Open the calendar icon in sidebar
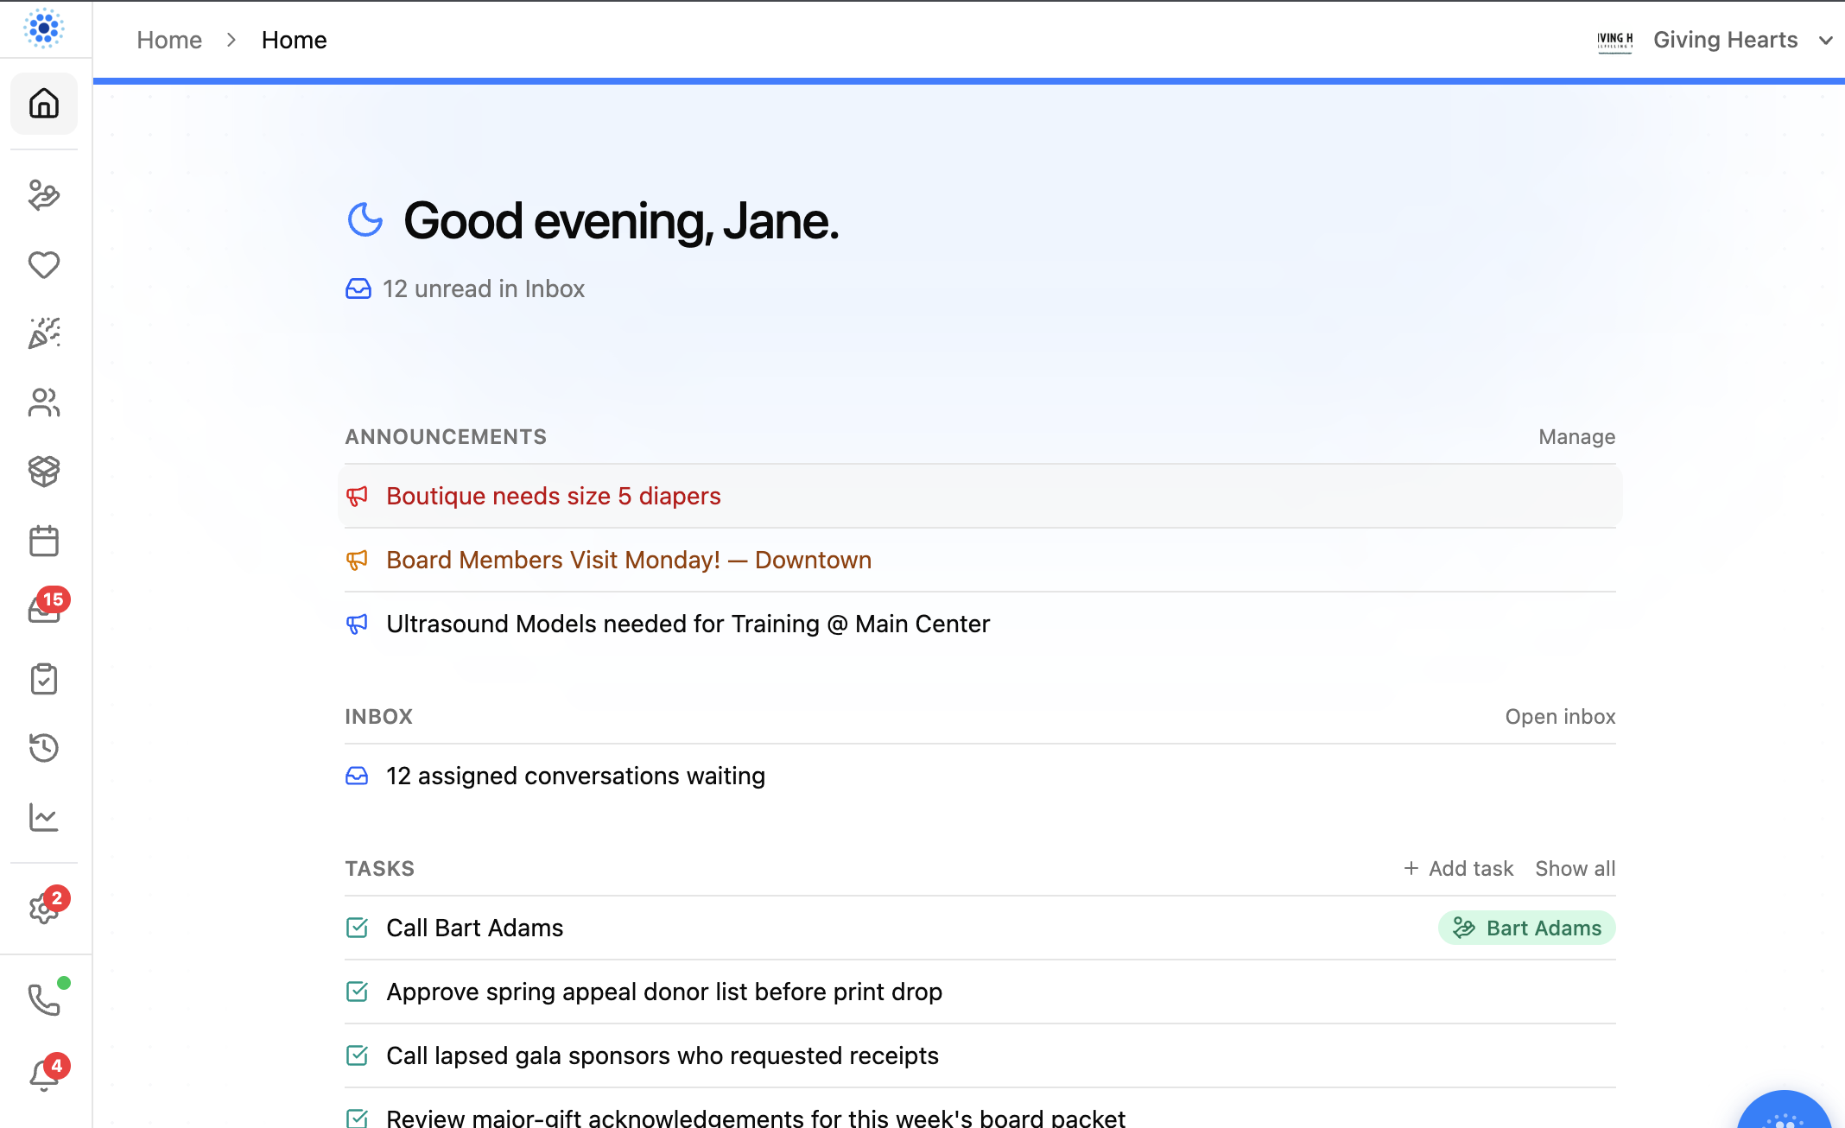Viewport: 1845px width, 1128px height. (x=44, y=541)
